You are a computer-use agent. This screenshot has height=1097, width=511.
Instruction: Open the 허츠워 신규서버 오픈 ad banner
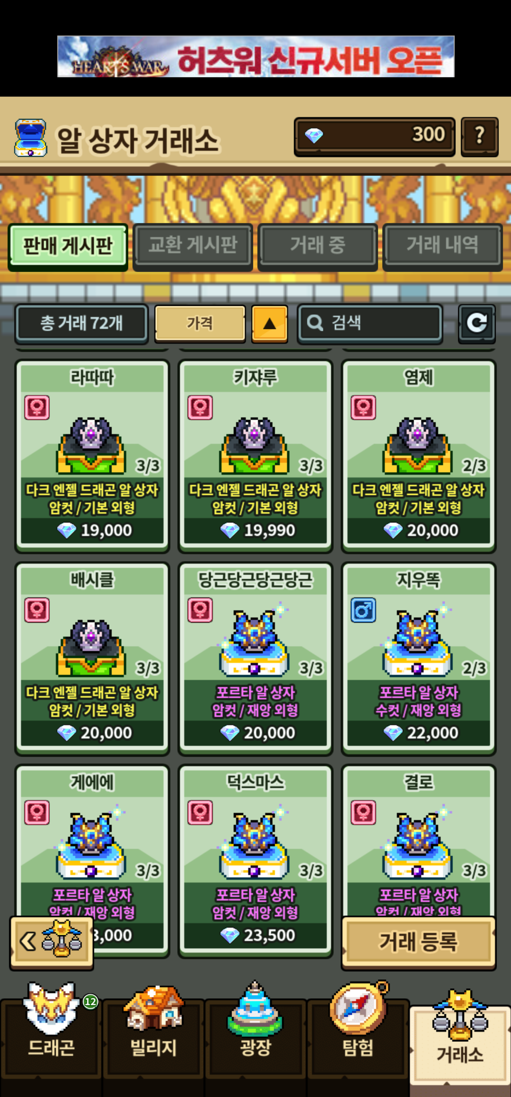(256, 56)
